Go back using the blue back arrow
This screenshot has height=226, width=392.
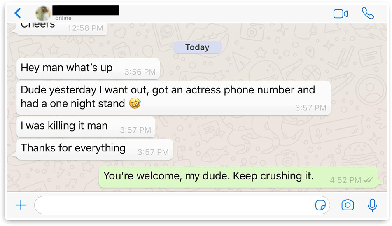(x=17, y=13)
